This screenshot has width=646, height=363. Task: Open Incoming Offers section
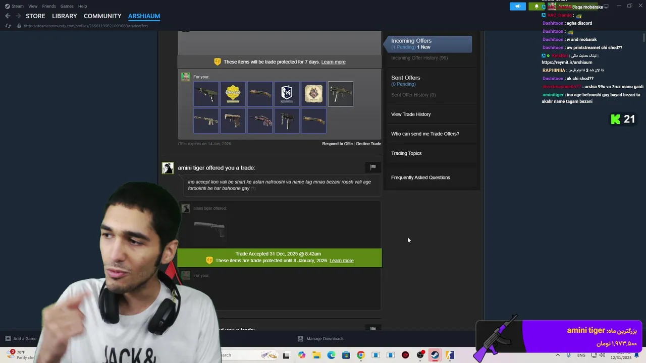pyautogui.click(x=428, y=44)
